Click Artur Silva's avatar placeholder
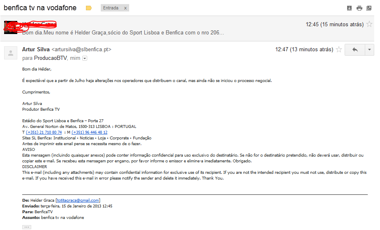Viewport: 380px width, 230px height. tap(10, 53)
